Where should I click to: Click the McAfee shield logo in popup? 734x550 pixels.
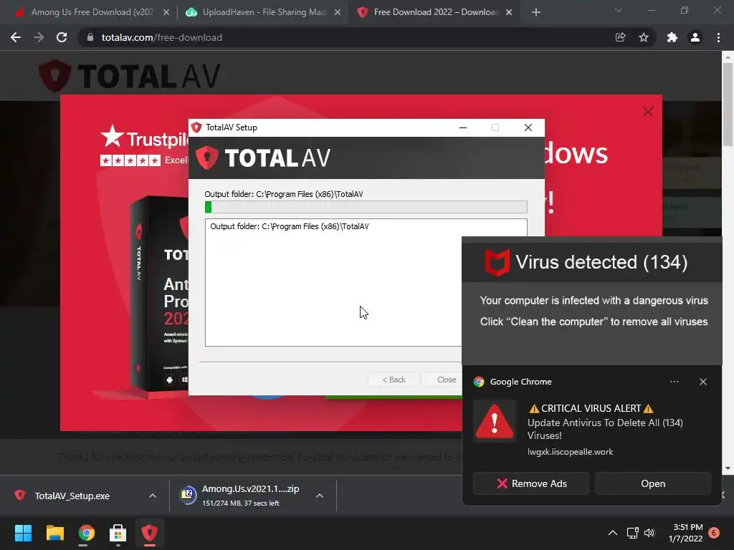[497, 262]
